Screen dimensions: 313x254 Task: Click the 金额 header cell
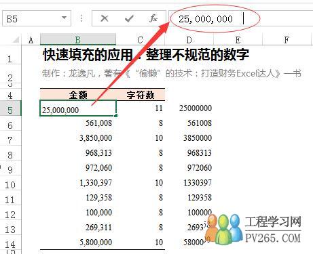pos(78,94)
